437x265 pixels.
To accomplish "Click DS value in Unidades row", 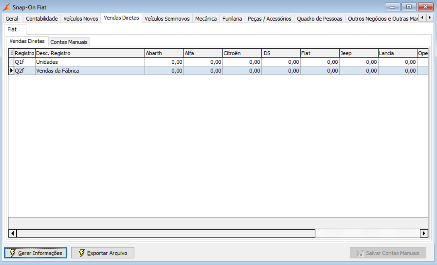I will tap(281, 62).
